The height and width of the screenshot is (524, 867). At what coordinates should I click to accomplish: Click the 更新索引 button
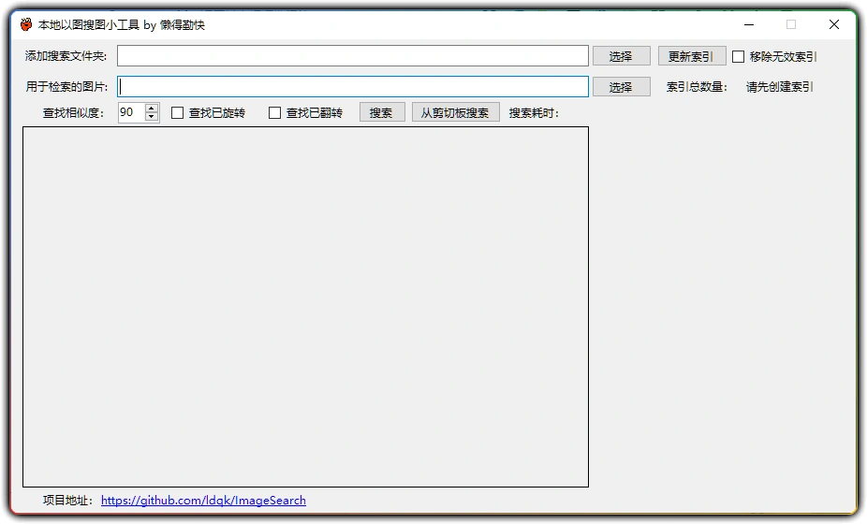click(x=691, y=56)
